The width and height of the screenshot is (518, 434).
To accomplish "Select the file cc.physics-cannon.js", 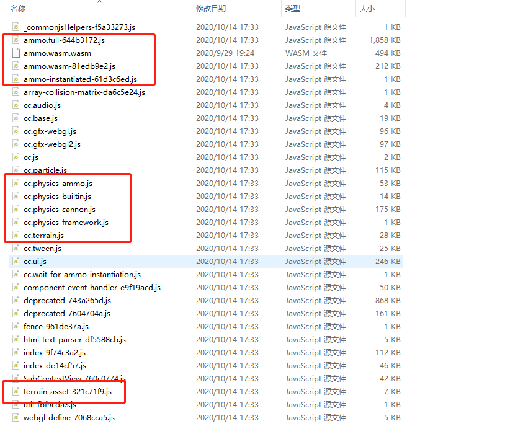I will coord(60,210).
